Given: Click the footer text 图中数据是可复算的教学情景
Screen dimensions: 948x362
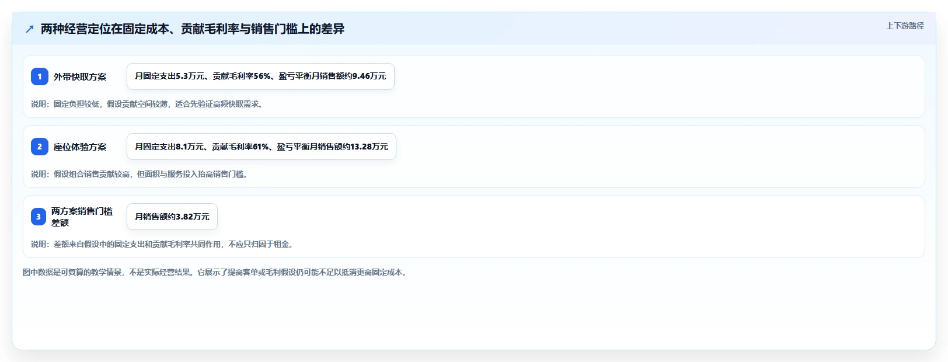Looking at the screenshot, I should (216, 272).
